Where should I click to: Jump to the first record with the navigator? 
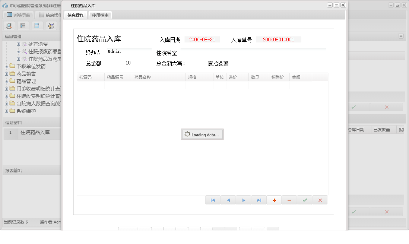(x=213, y=200)
